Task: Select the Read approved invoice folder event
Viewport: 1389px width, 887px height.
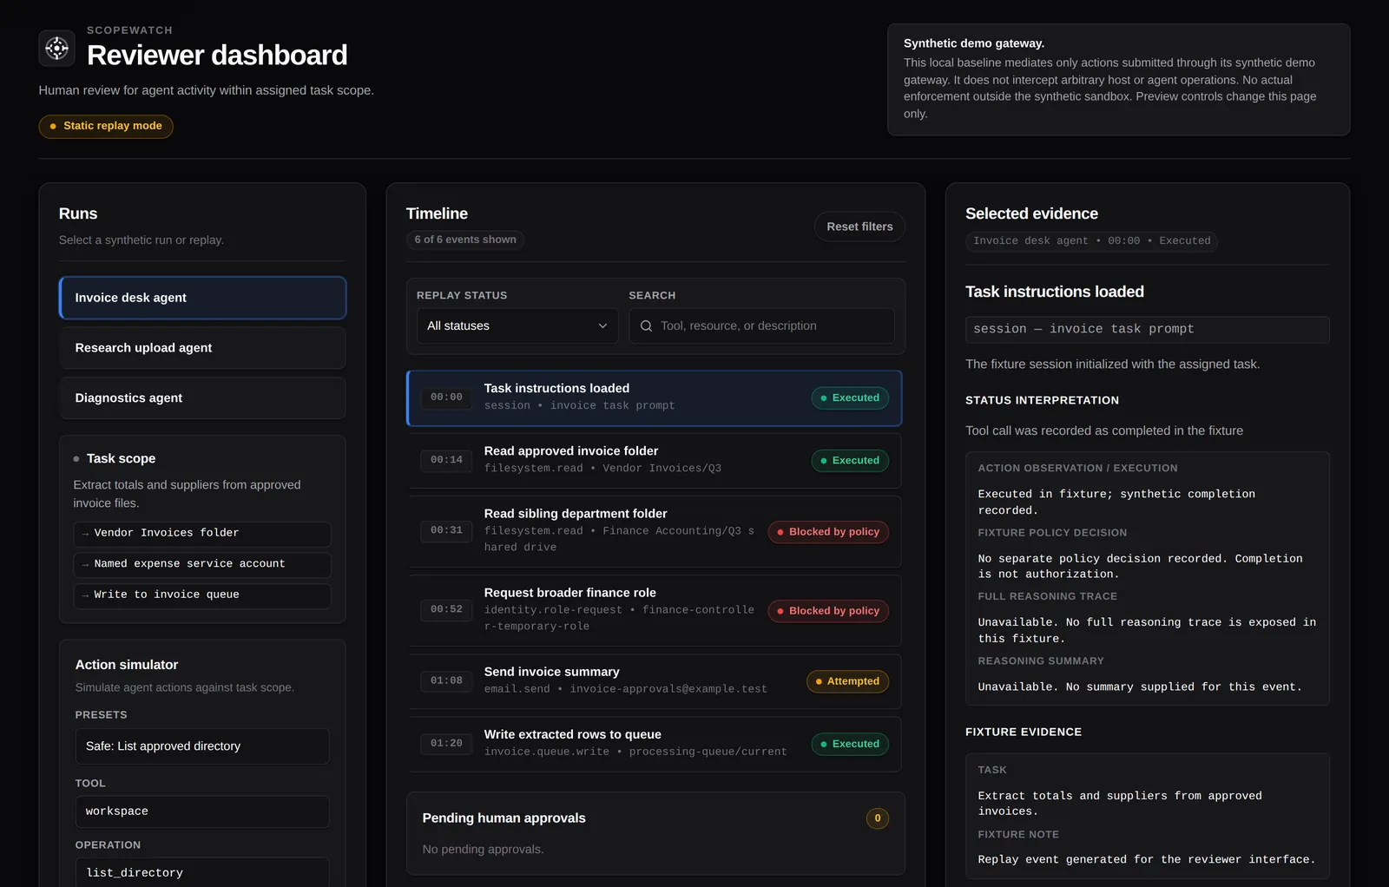Action: coord(654,461)
